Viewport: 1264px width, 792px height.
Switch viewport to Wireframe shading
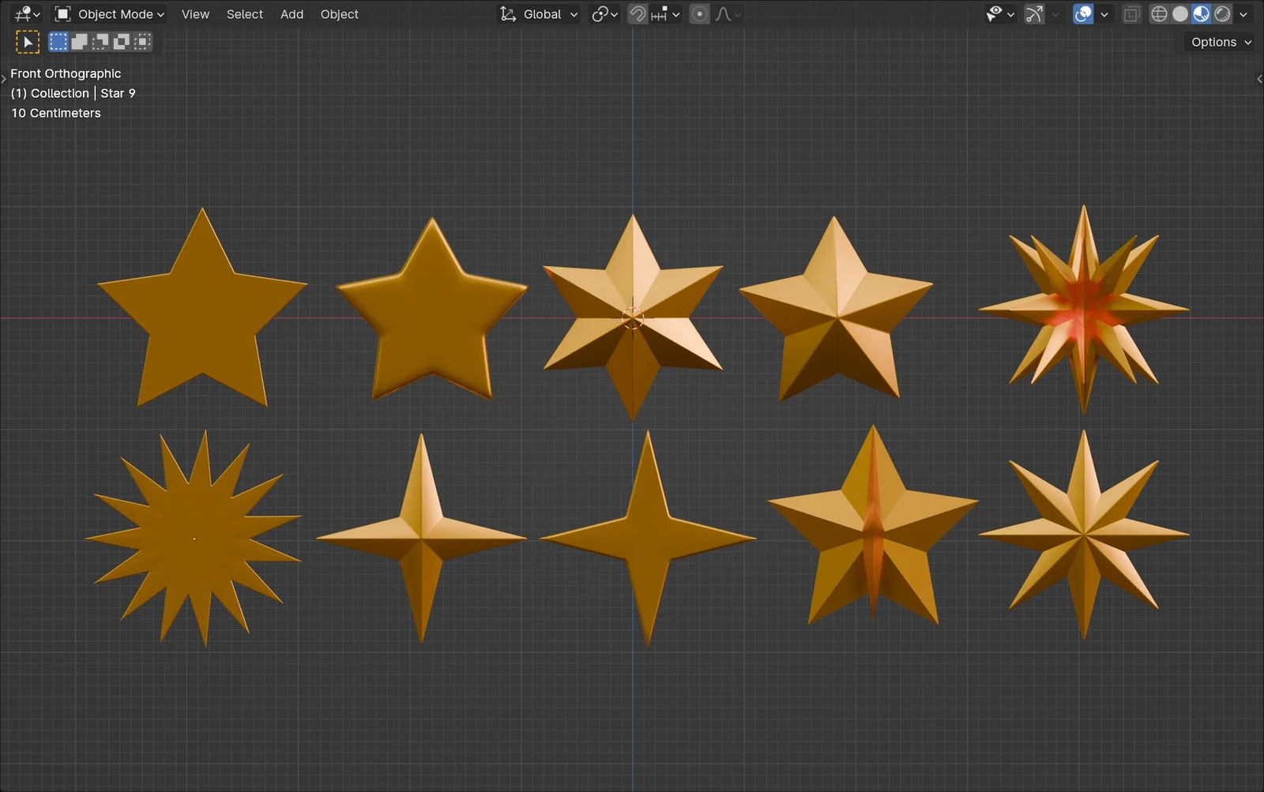[1159, 13]
